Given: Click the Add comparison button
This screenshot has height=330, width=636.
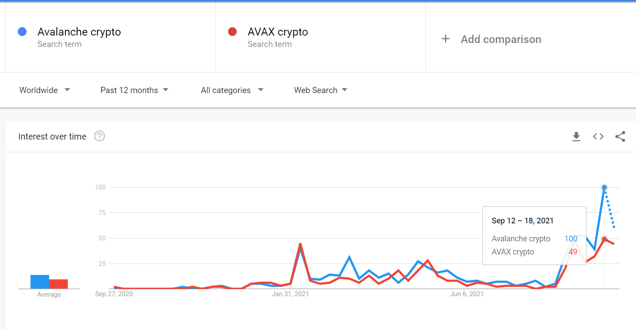Looking at the screenshot, I should [500, 39].
